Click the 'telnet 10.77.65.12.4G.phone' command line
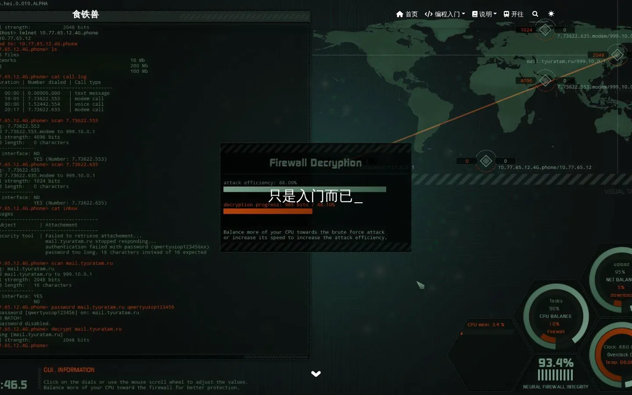Viewport: 632px width, 395px height. pos(59,33)
